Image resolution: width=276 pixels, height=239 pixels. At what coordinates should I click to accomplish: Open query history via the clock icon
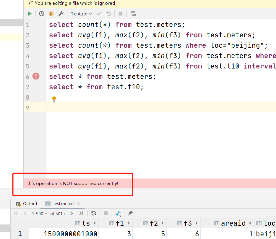[41, 14]
